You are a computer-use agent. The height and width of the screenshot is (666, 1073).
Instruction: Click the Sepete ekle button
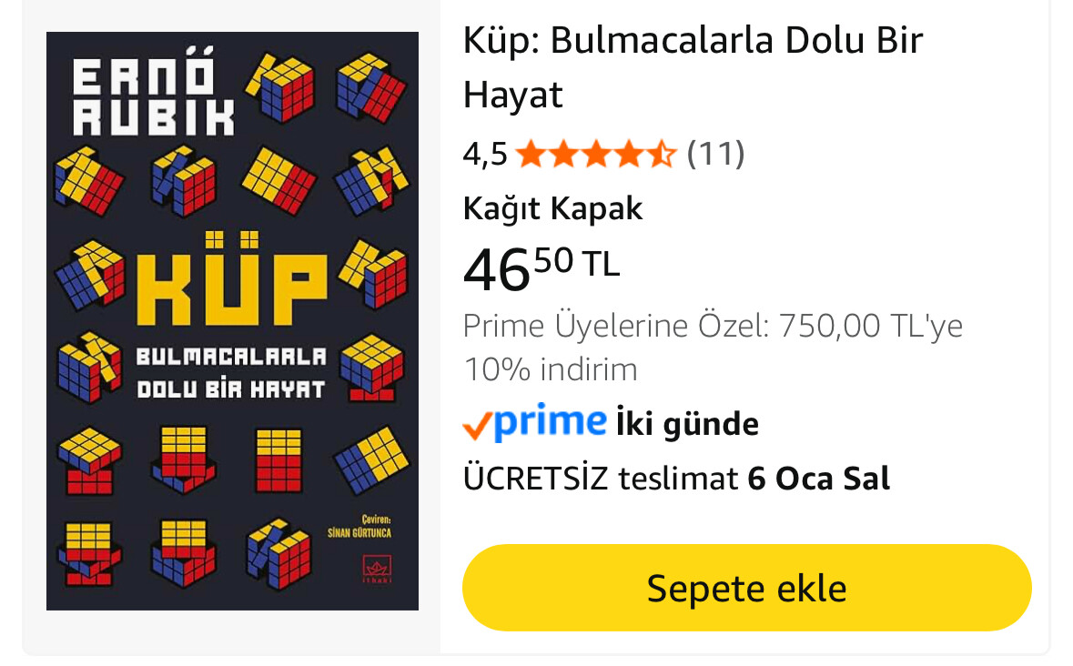pos(746,588)
